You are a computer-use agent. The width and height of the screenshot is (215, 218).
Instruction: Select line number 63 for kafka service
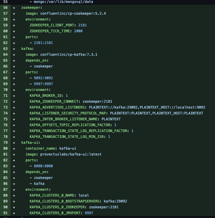[x=5, y=49]
